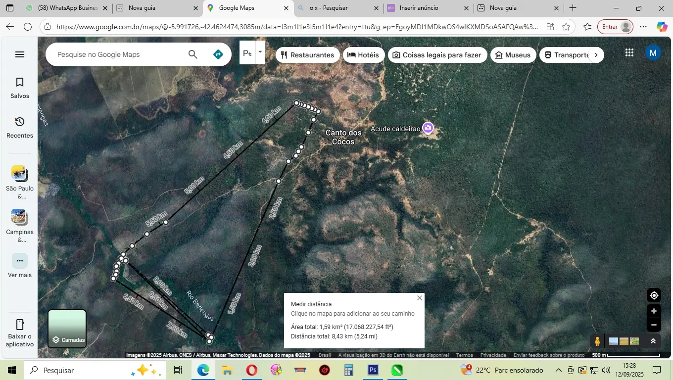Open the Google apps grid icon
The height and width of the screenshot is (380, 673).
(629, 52)
